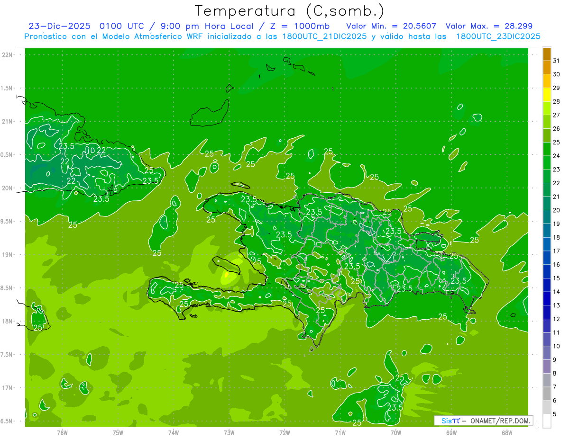The height and width of the screenshot is (439, 569).
Task: Click the 76W longitude axis label
Action: (x=62, y=432)
